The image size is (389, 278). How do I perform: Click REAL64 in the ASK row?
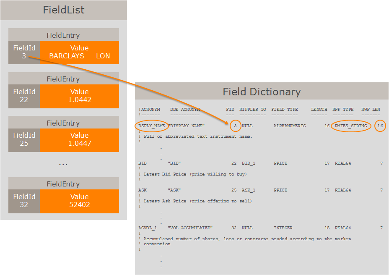pyautogui.click(x=343, y=190)
